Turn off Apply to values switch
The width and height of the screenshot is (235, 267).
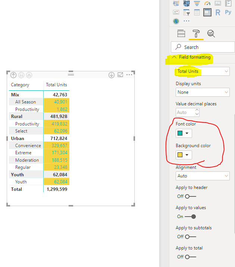click(191, 217)
